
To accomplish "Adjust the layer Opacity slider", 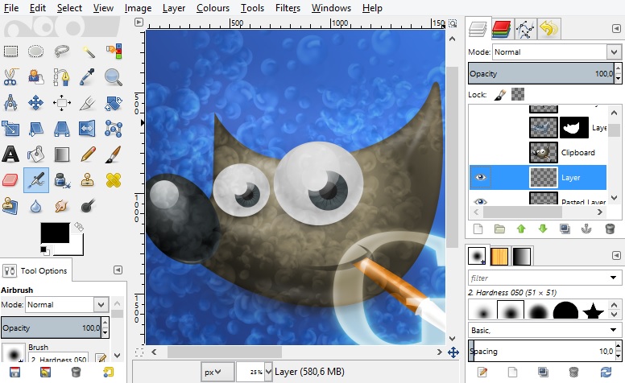I will (x=541, y=74).
